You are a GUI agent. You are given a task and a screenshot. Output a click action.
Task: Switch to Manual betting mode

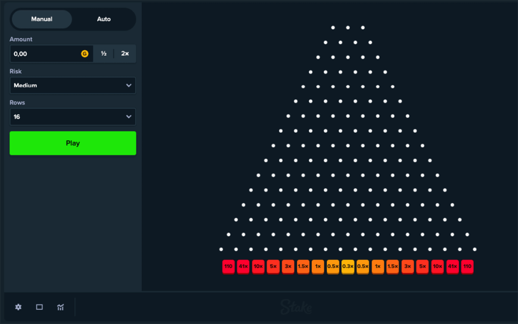pyautogui.click(x=42, y=19)
